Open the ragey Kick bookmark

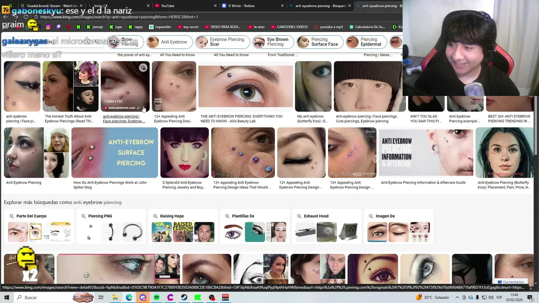tap(136, 27)
